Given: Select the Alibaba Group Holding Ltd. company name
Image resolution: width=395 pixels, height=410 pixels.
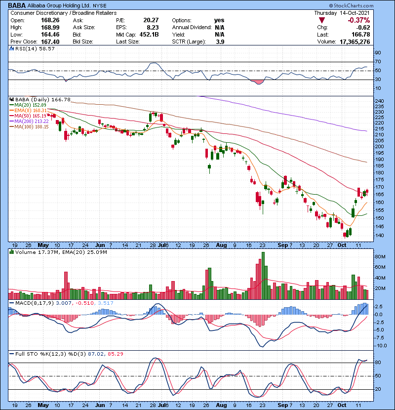Looking at the screenshot, I should 59,5.
